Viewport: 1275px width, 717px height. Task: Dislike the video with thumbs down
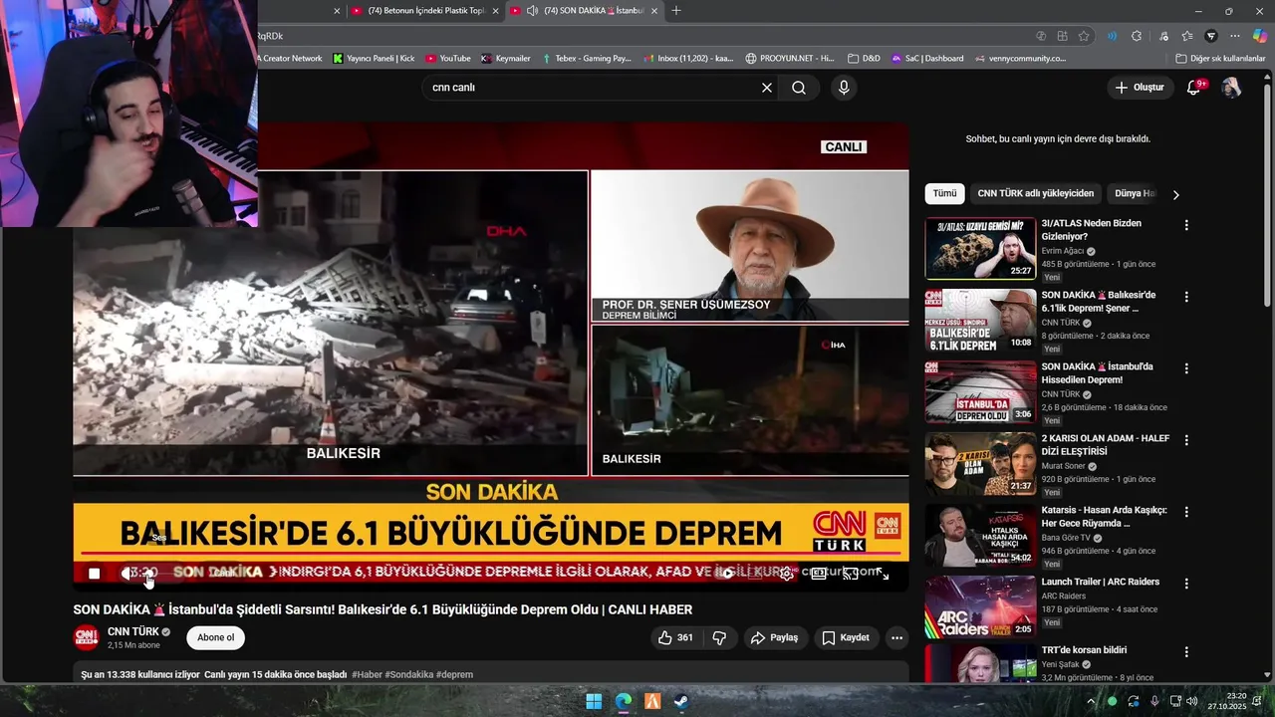click(719, 637)
